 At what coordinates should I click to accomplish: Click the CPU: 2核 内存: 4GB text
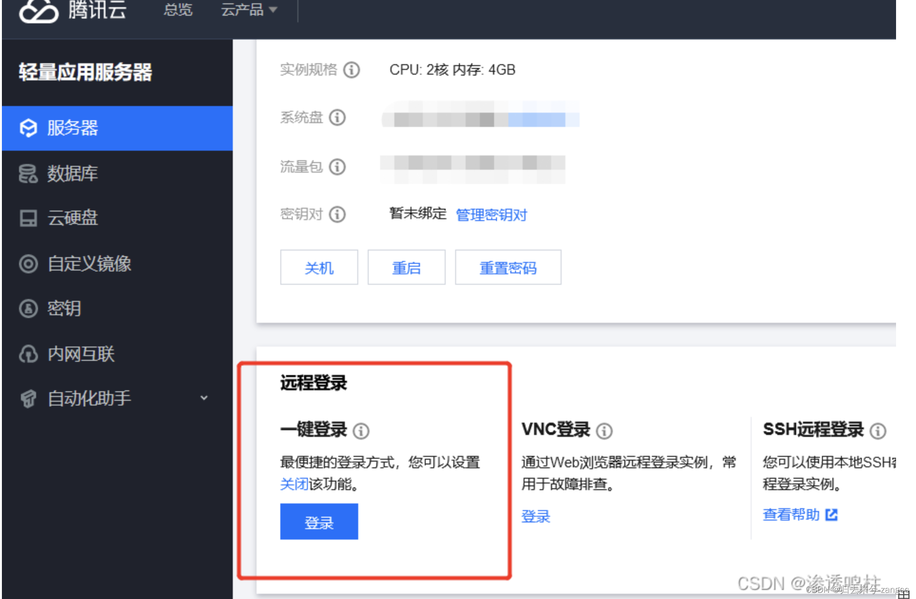(x=452, y=70)
